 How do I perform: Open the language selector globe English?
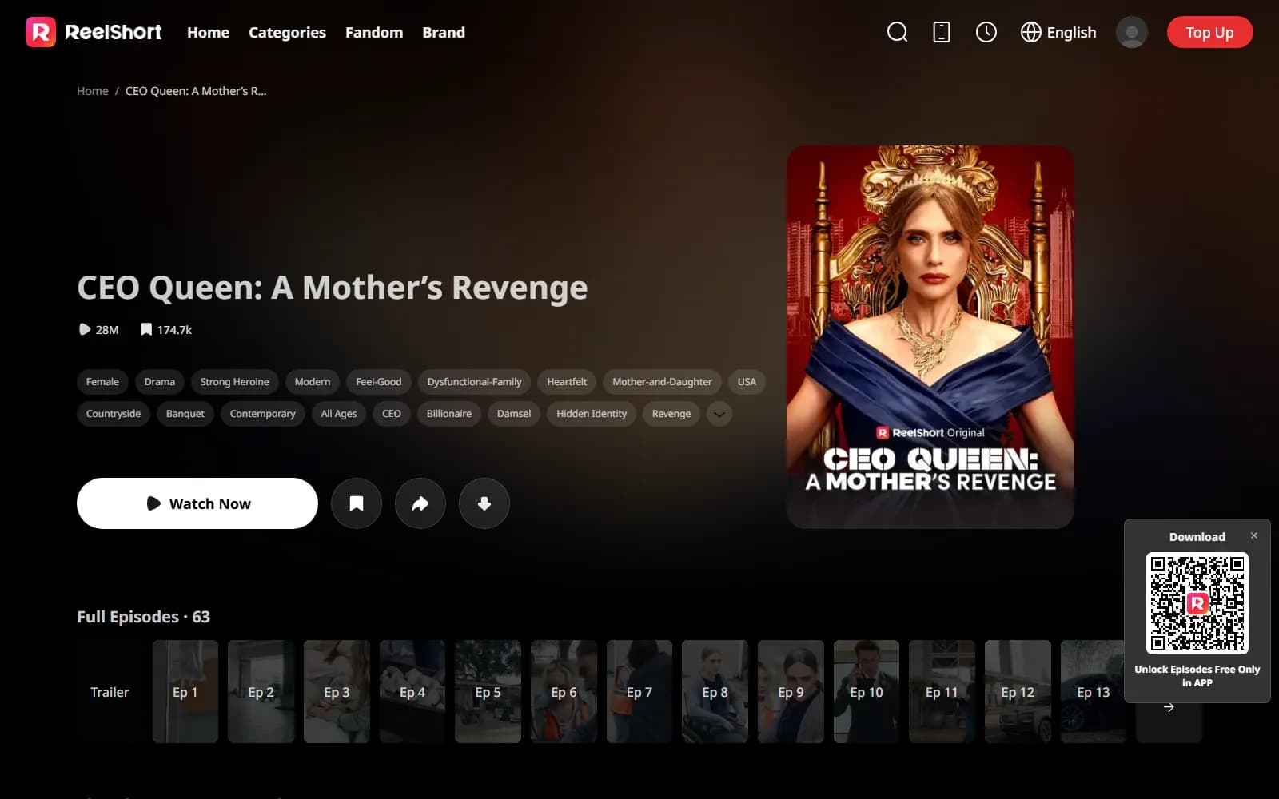pyautogui.click(x=1058, y=32)
